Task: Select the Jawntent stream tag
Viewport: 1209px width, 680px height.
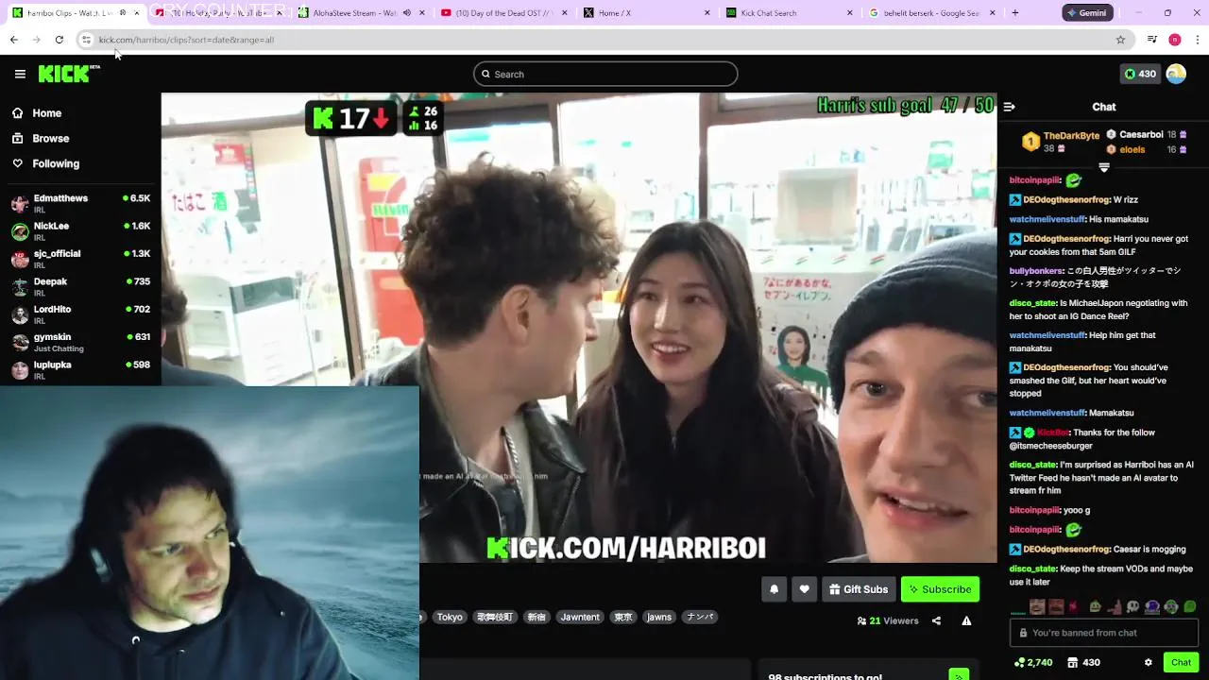Action: point(580,617)
